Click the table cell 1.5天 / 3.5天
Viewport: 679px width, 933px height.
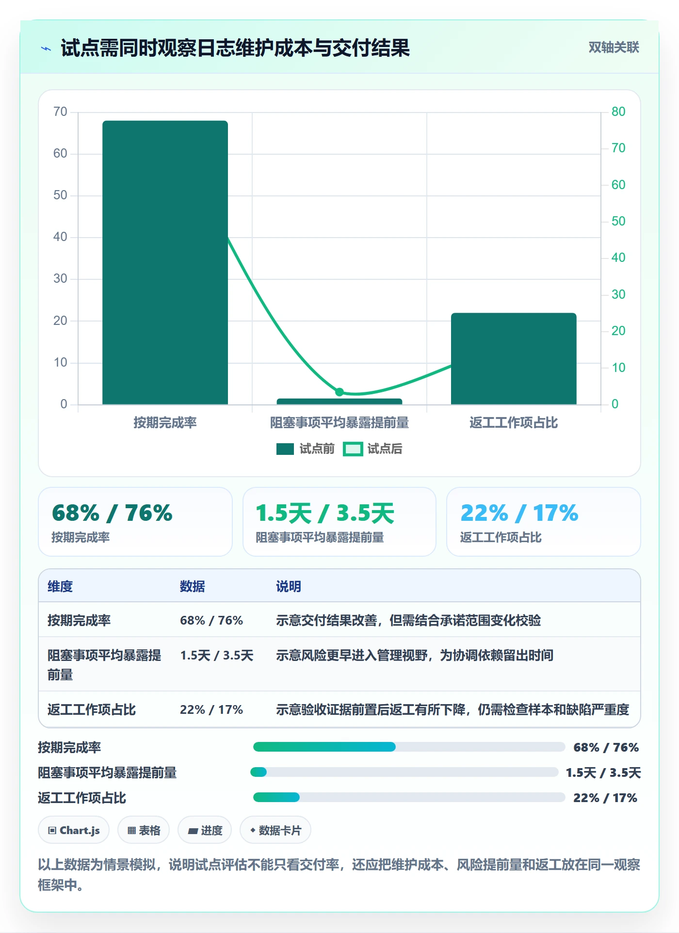coord(217,656)
